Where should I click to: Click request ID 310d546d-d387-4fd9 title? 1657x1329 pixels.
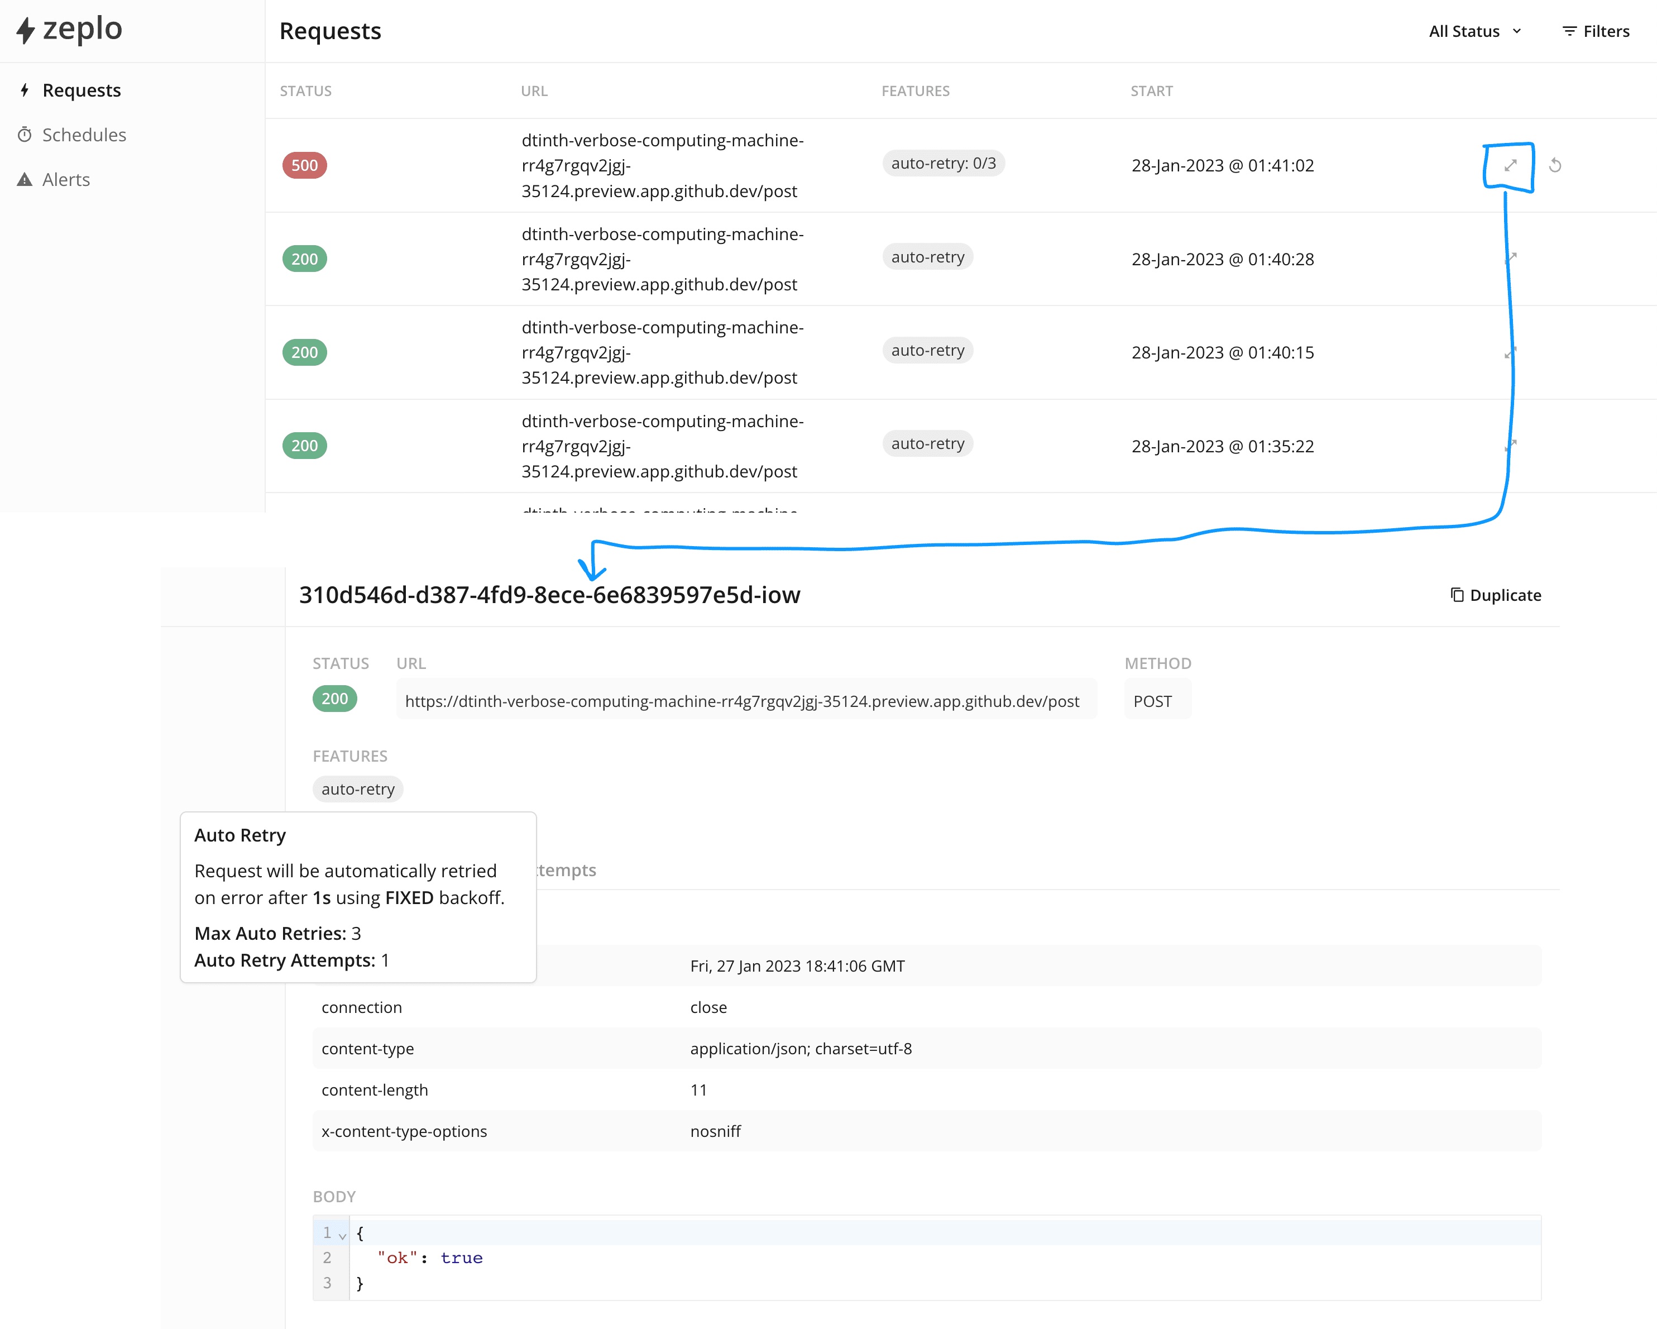pos(549,595)
